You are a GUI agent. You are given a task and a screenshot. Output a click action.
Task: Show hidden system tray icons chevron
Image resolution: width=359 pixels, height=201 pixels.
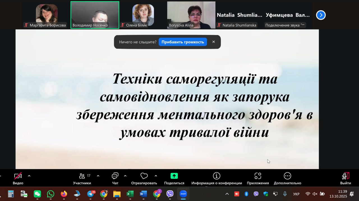[227, 194]
